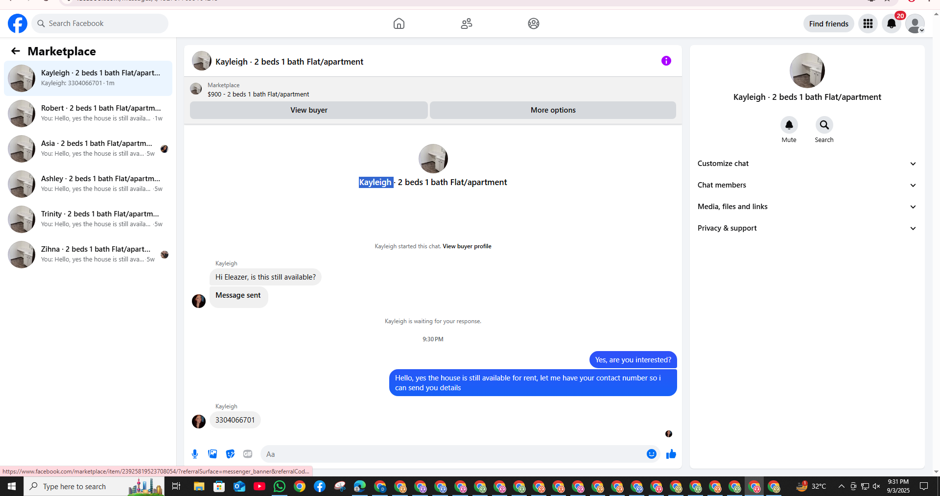Click the Facebook logo icon
Screen dimensions: 940x496
point(18,24)
